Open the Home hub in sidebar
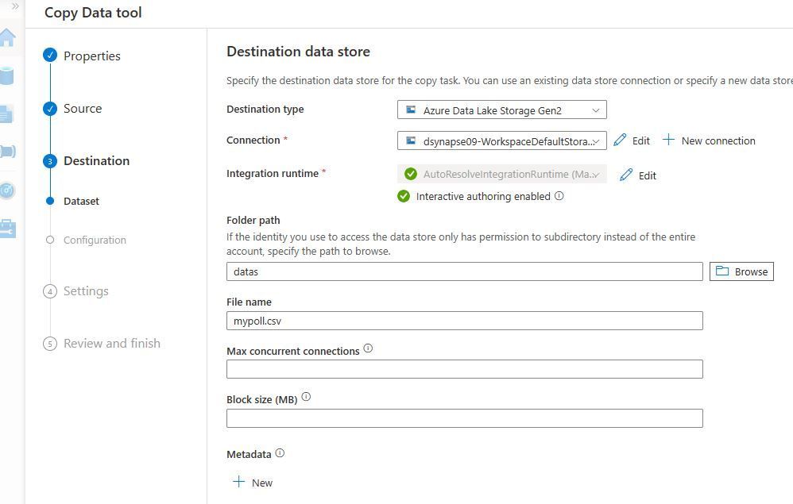Image resolution: width=793 pixels, height=504 pixels. pyautogui.click(x=7, y=38)
